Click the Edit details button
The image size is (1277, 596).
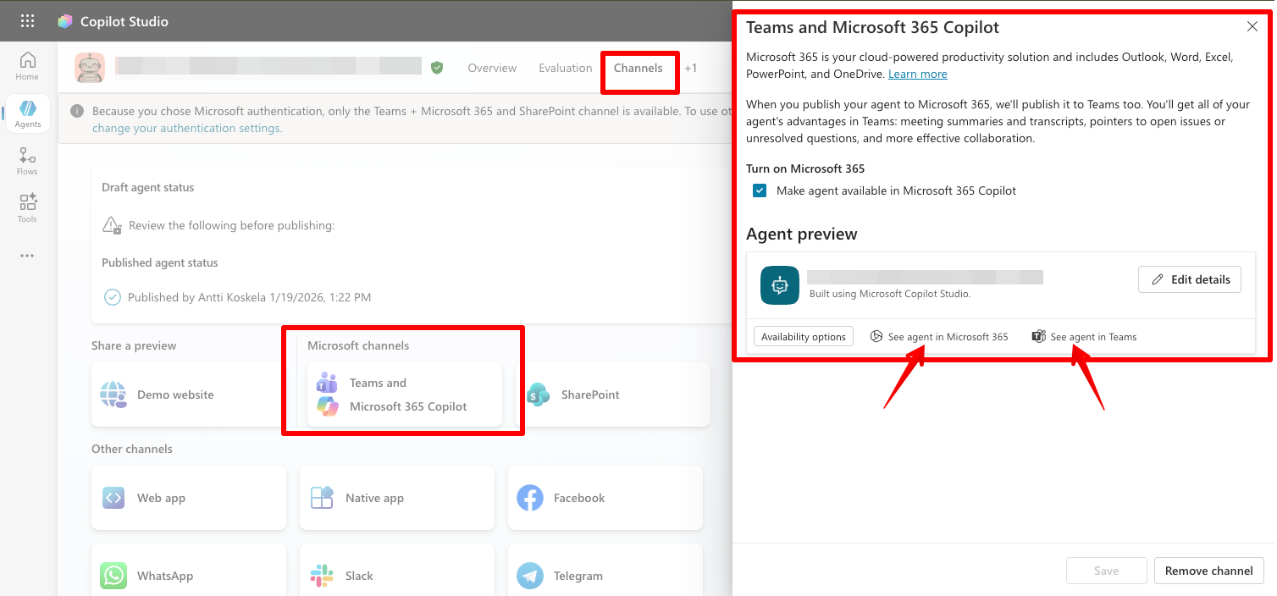click(x=1189, y=279)
